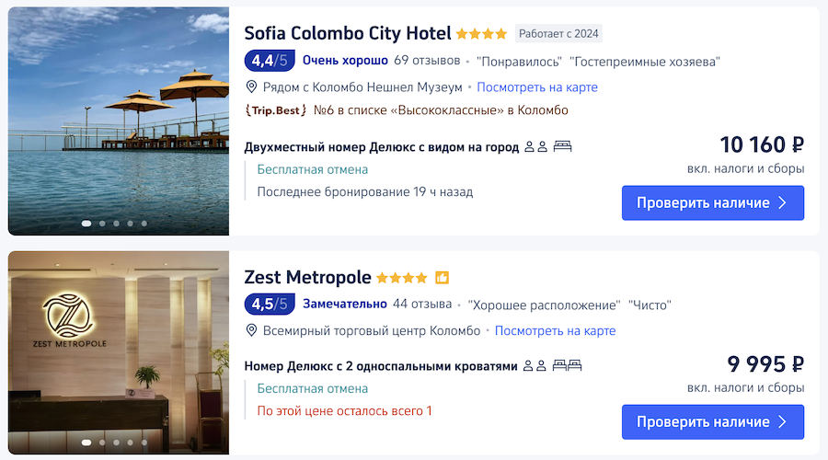
Task: Open the 44 отзыва reviews link
Action: [x=422, y=305]
